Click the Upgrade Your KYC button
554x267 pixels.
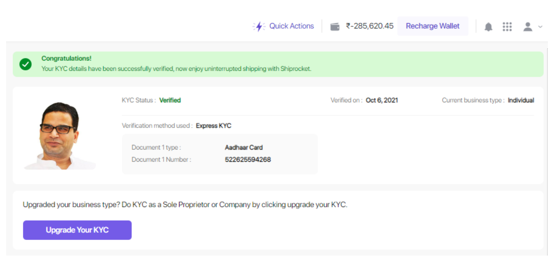77,230
